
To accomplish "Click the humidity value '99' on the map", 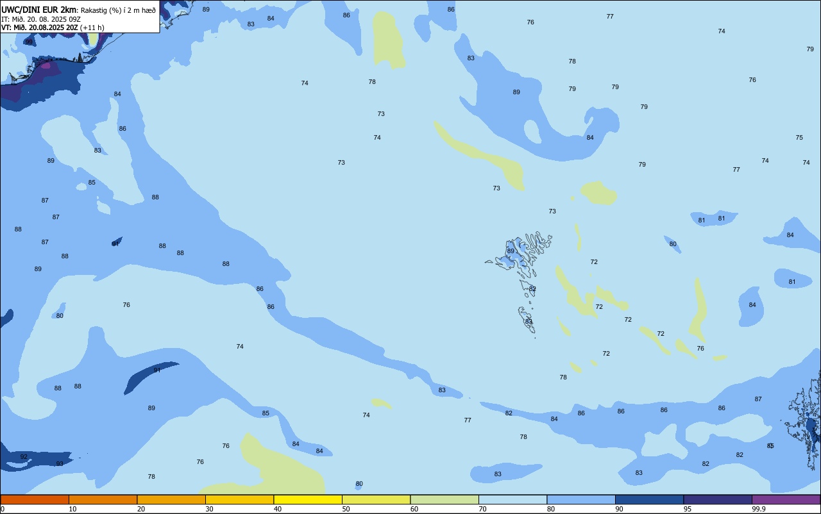I will pos(29,42).
